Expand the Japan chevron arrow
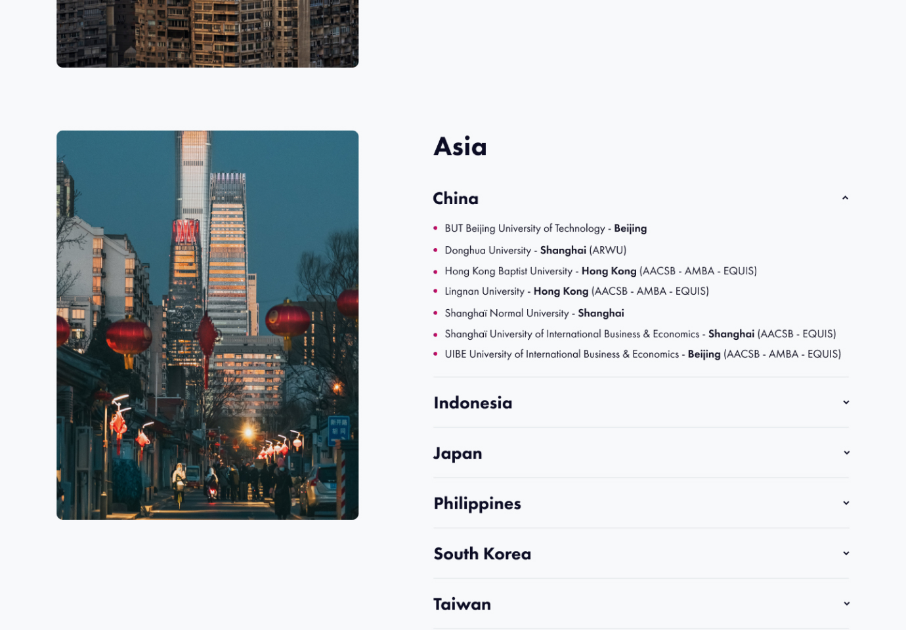This screenshot has height=630, width=906. 846,453
